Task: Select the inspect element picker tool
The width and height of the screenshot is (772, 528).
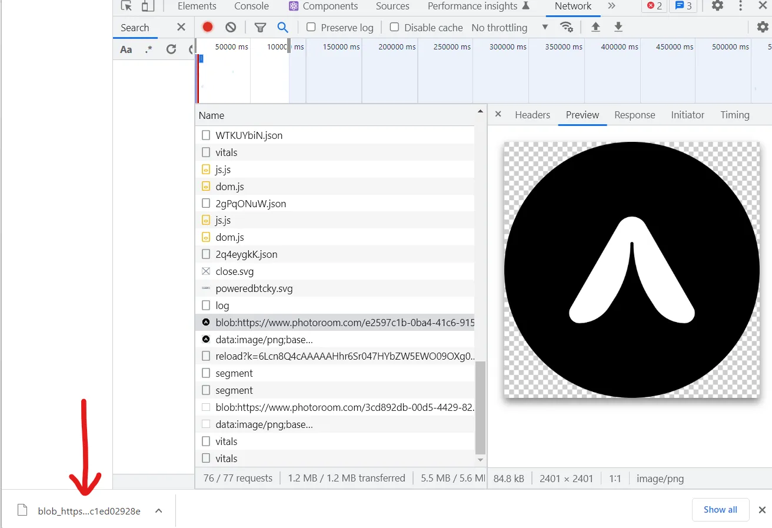Action: point(127,6)
